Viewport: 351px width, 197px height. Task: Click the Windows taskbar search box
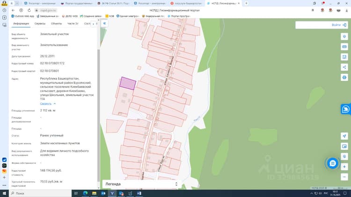click(40, 193)
